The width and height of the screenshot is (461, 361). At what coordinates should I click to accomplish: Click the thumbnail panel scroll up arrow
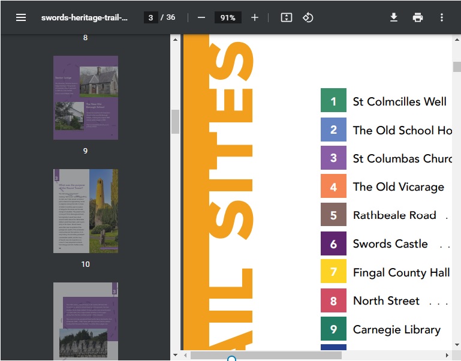coord(176,40)
